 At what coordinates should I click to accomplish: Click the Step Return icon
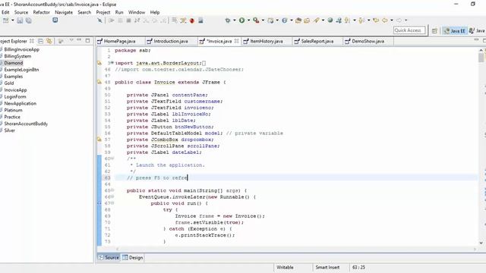click(163, 20)
